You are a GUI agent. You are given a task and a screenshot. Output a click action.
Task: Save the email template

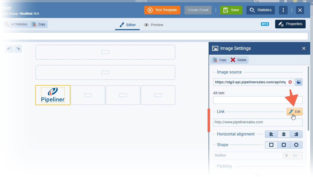pos(231,10)
